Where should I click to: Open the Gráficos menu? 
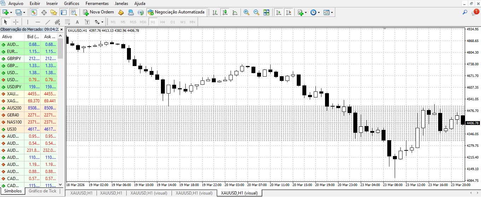pyautogui.click(x=71, y=3)
